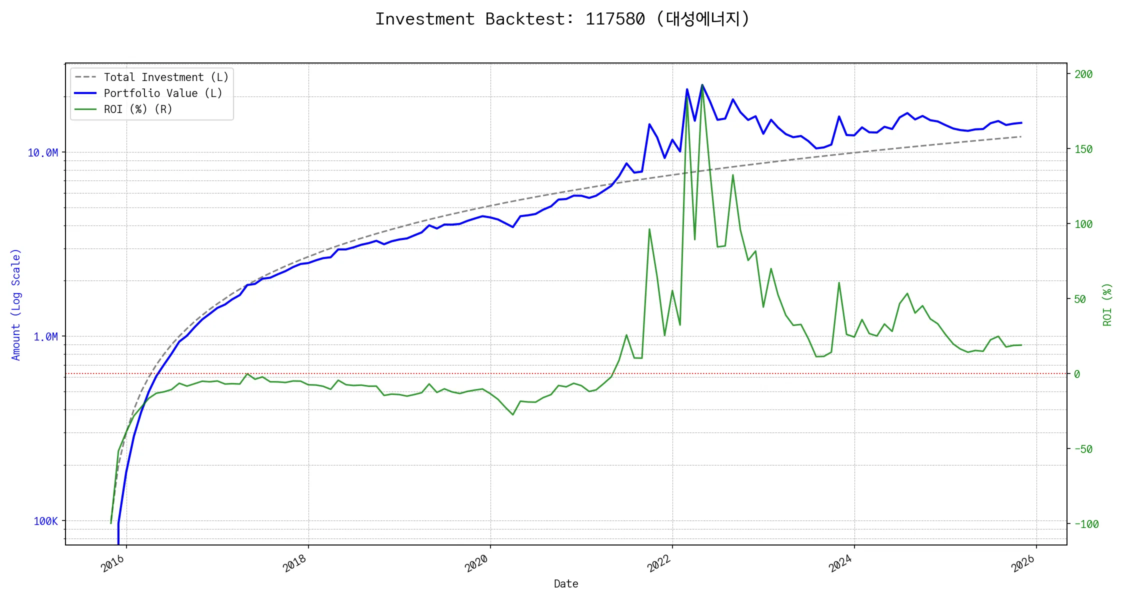The image size is (1125, 600).
Task: Click the 100K left axis label
Action: (45, 521)
